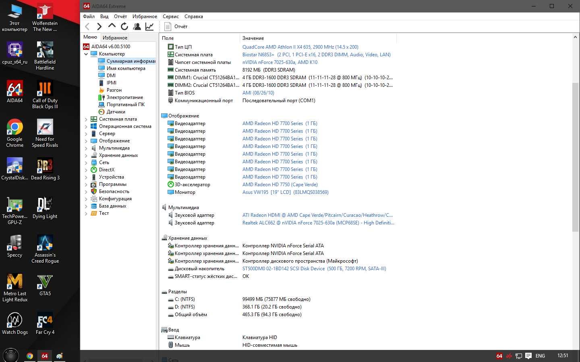The height and width of the screenshot is (362, 580).
Task: Open the graph chart toolbar icon
Action: [x=149, y=27]
